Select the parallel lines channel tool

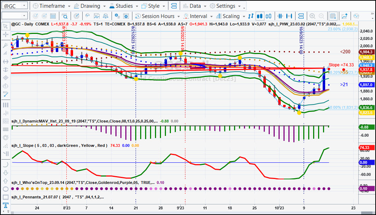pos(6,78)
